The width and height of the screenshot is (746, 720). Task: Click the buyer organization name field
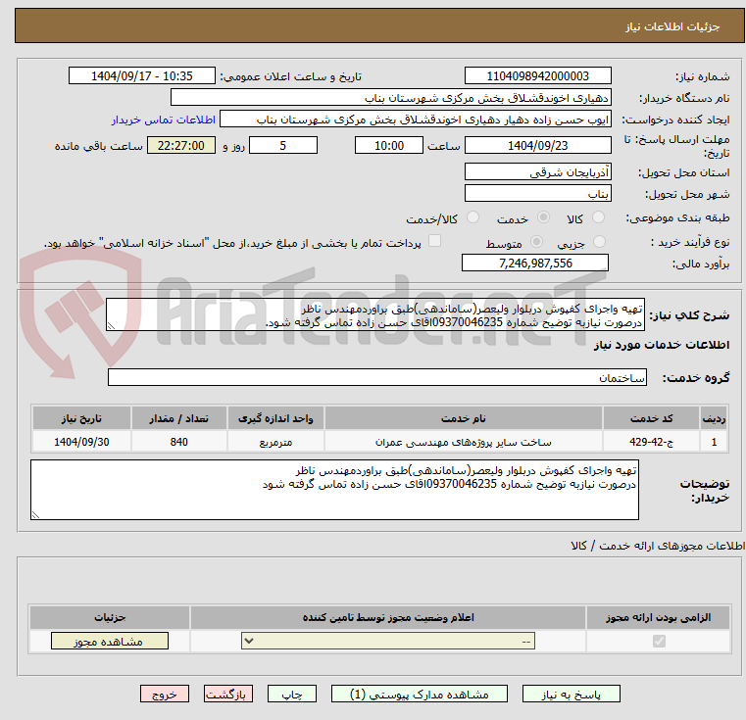390,98
